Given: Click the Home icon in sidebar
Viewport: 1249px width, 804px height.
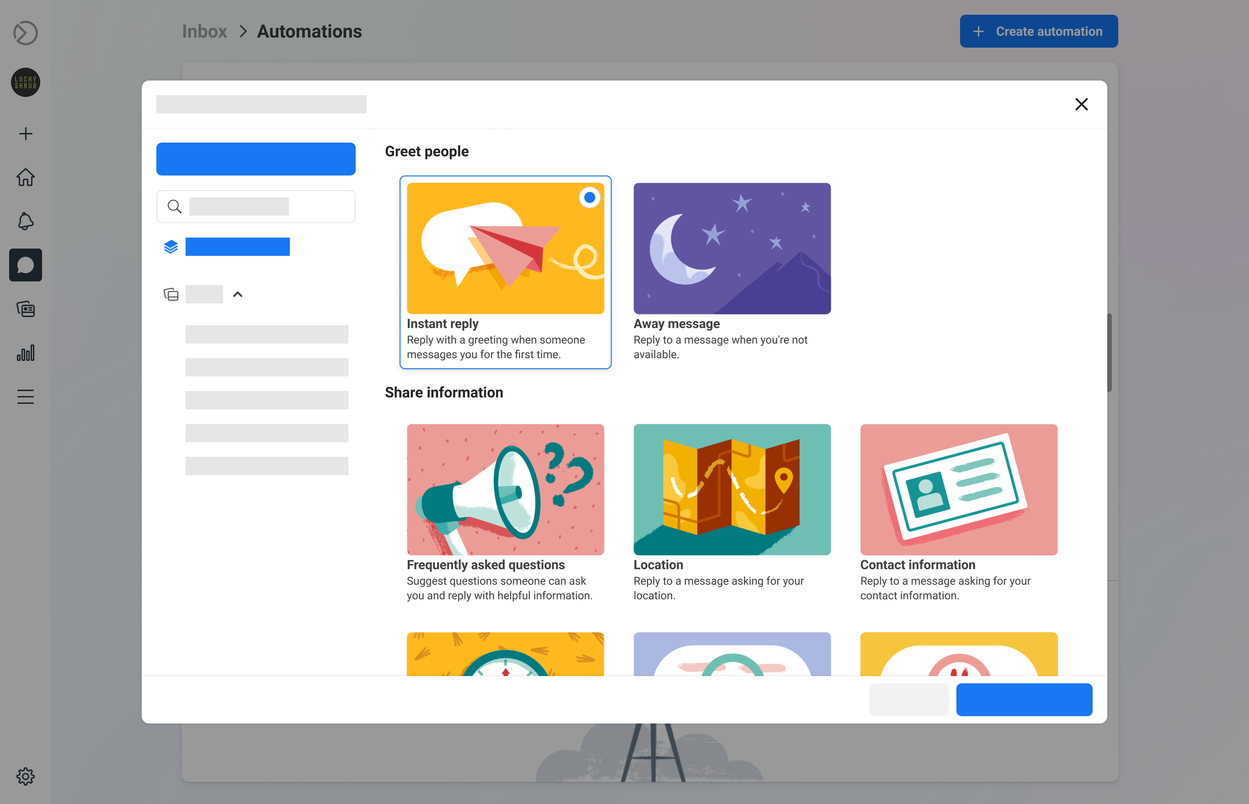Looking at the screenshot, I should pyautogui.click(x=25, y=178).
